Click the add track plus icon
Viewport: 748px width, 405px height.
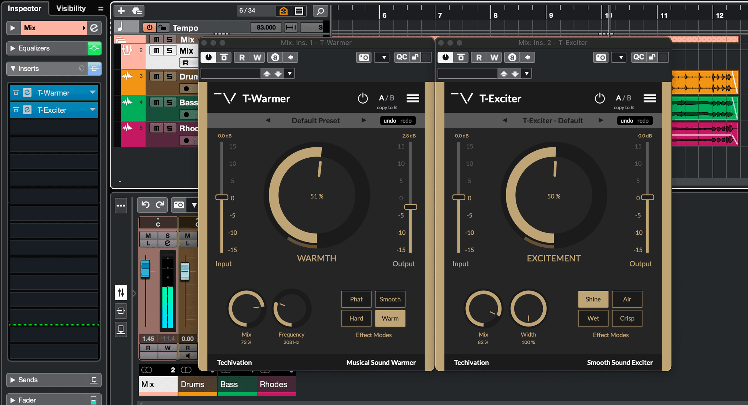coord(121,11)
